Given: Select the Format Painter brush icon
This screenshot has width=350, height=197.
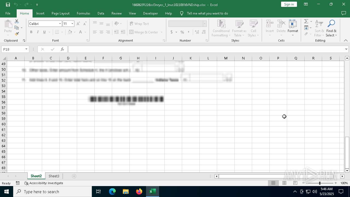Looking at the screenshot, I should coord(17,34).
